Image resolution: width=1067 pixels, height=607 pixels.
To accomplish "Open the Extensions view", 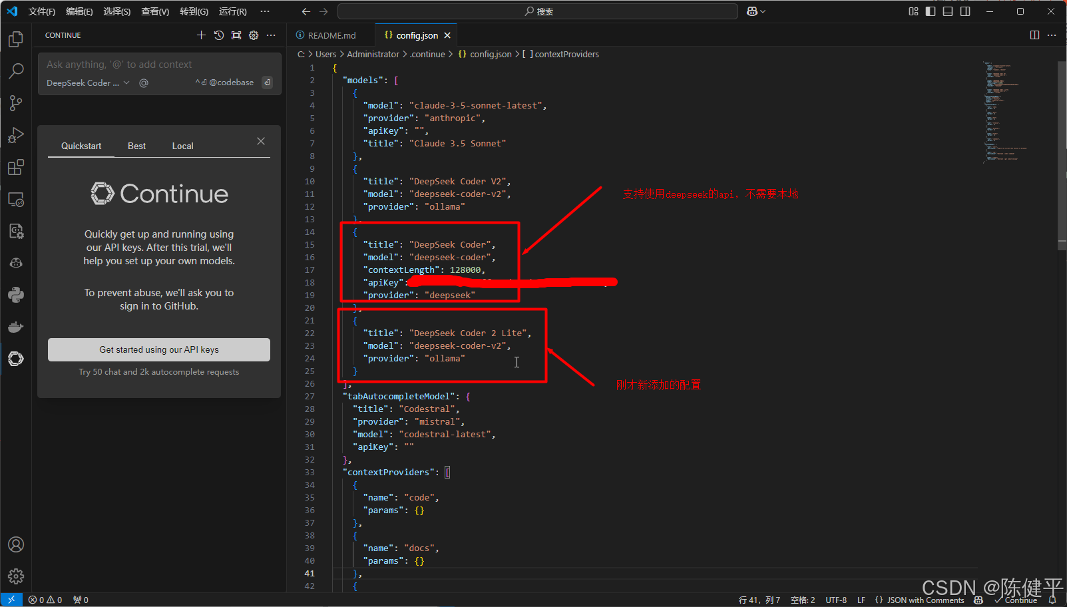I will coord(16,167).
